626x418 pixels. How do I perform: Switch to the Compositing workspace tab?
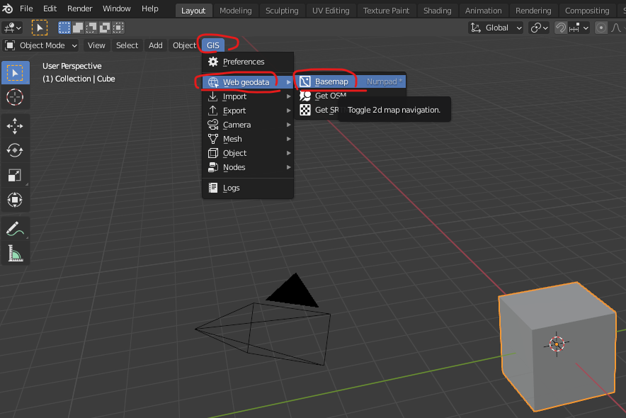pos(587,11)
